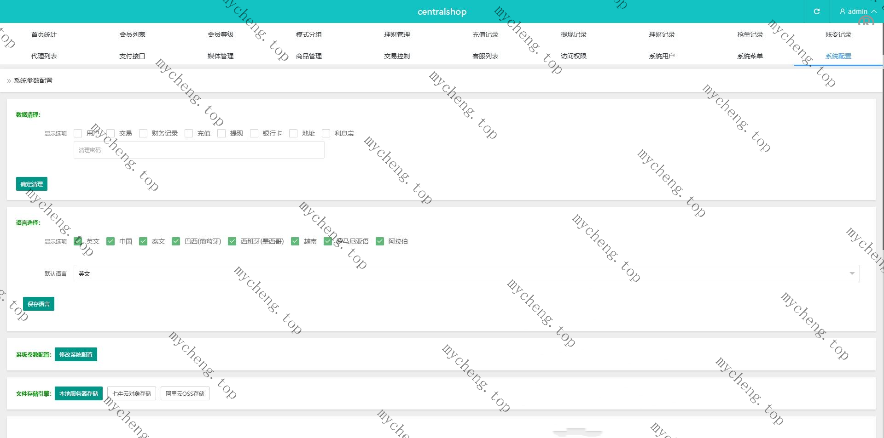
Task: Open the admin user menu
Action: pyautogui.click(x=857, y=11)
